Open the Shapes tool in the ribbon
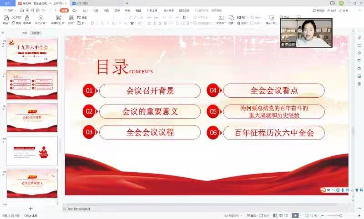The height and width of the screenshot is (219, 364). (231, 19)
